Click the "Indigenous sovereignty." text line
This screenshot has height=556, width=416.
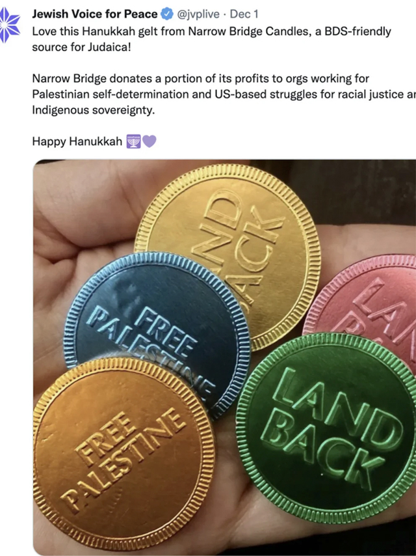pos(94,110)
